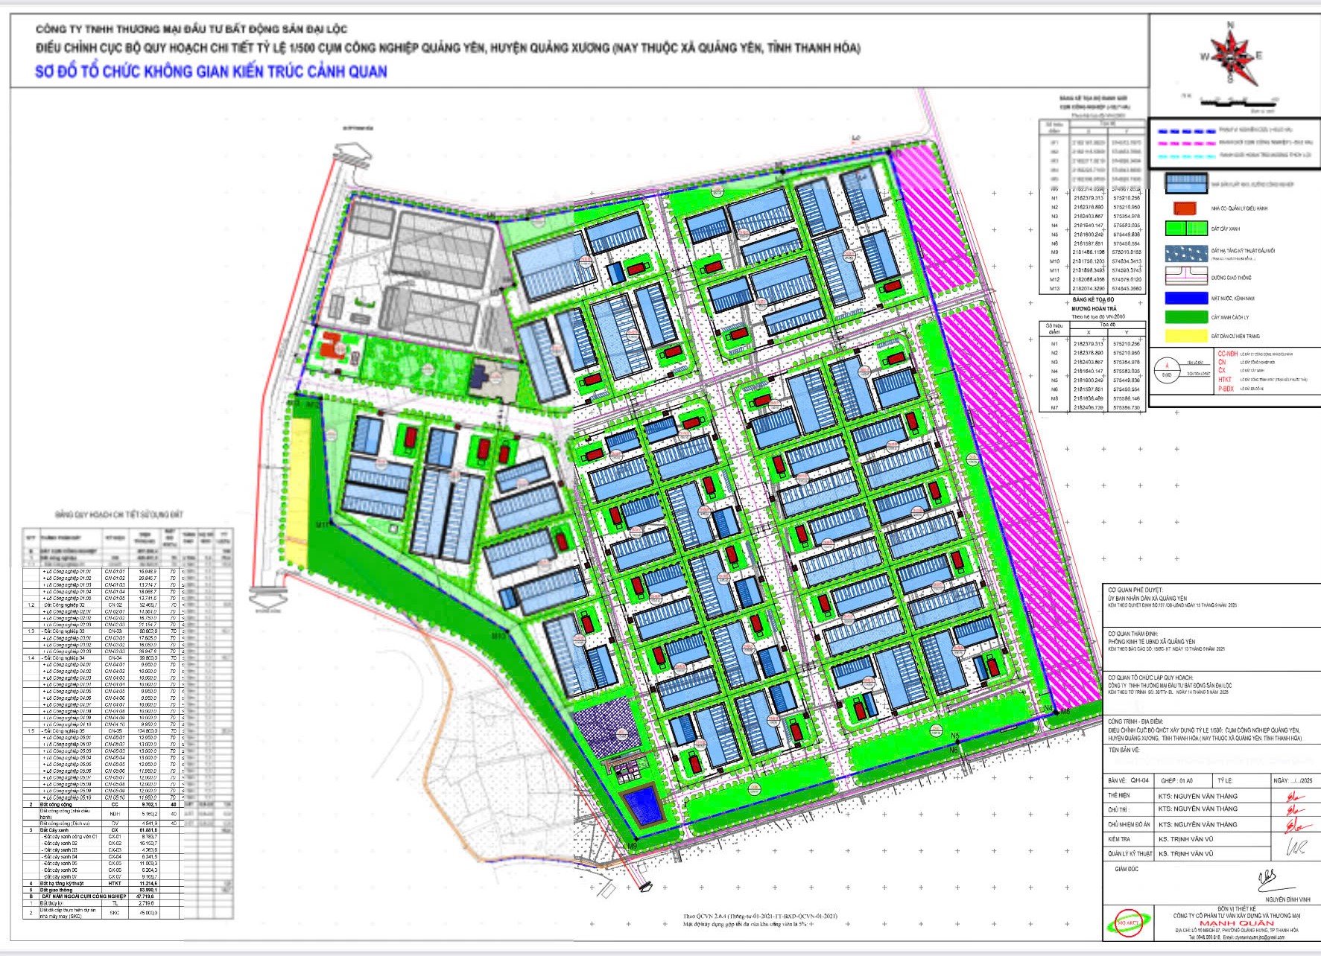Click the Manh Quan company logo stamp

coord(1127,923)
